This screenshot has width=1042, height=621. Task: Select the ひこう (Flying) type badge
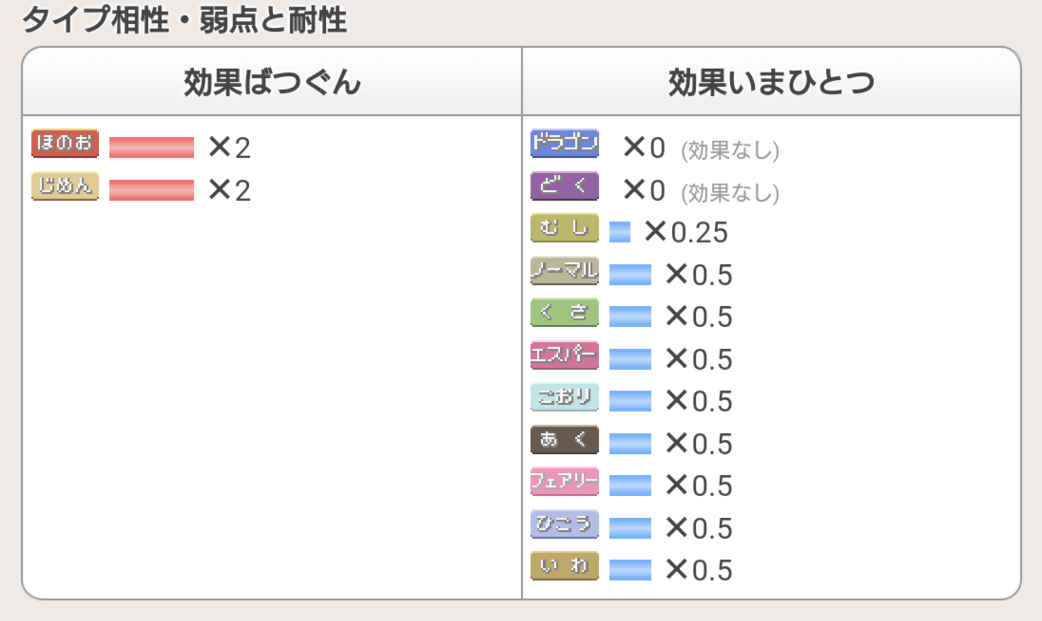tap(564, 524)
